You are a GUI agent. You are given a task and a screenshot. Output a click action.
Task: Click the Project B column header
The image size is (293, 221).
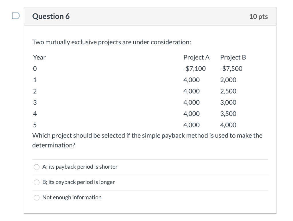coord(233,57)
